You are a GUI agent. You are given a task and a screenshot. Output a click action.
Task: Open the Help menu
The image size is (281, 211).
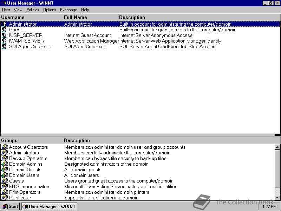[85, 10]
